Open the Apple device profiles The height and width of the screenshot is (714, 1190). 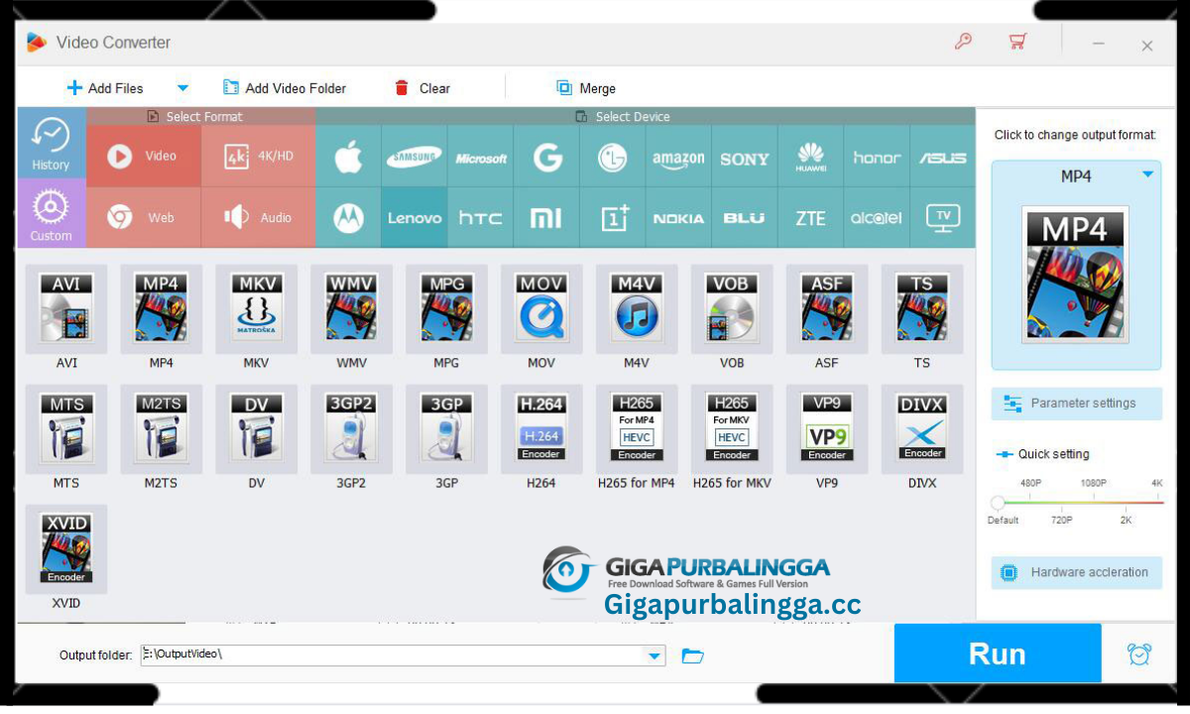coord(348,157)
